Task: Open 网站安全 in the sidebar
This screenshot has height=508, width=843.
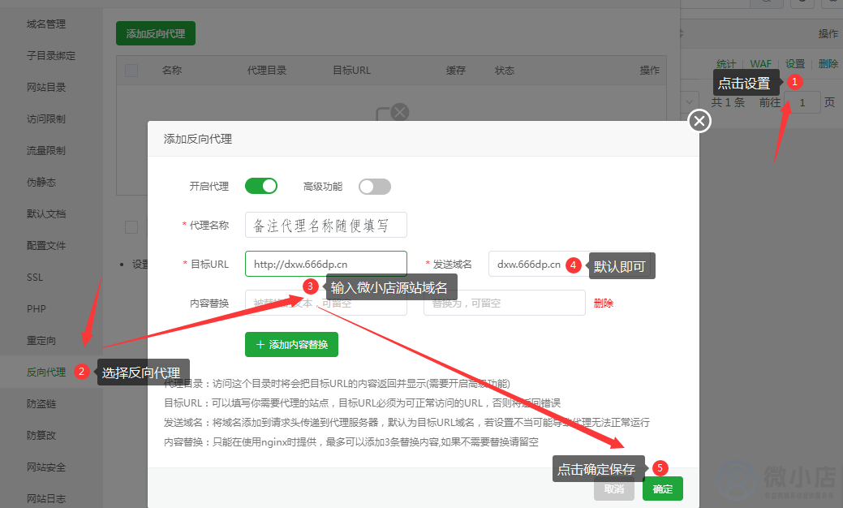Action: click(x=46, y=467)
